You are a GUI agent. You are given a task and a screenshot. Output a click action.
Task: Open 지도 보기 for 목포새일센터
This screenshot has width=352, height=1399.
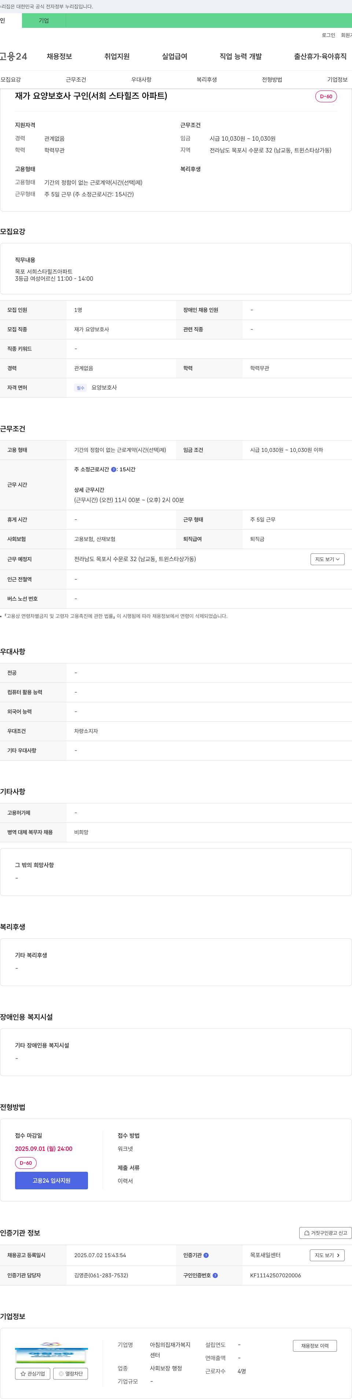point(327,1255)
